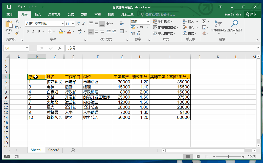Toggle Bold formatting
263x163 pixels.
(x=28, y=31)
